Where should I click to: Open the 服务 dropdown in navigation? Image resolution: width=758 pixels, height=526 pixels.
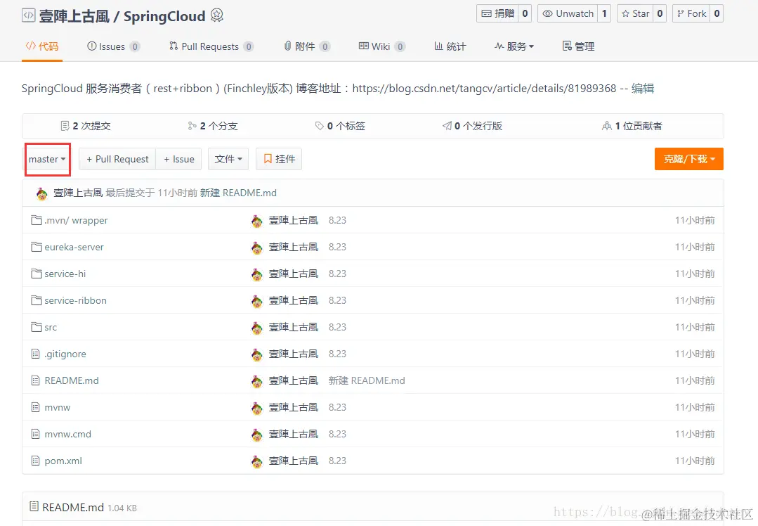(x=514, y=46)
